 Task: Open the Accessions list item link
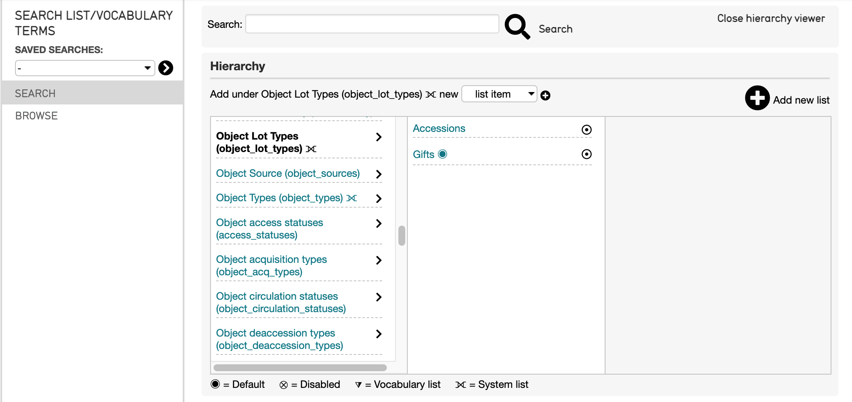click(x=439, y=128)
